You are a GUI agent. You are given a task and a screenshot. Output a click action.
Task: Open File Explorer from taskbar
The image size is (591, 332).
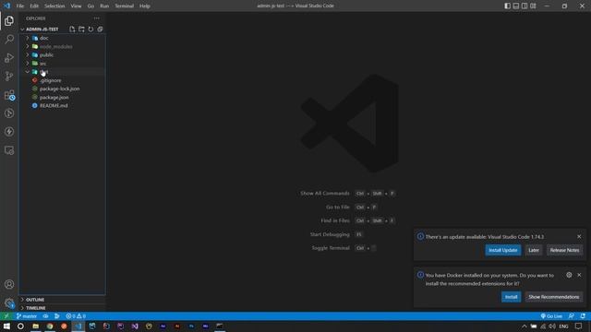pos(35,326)
